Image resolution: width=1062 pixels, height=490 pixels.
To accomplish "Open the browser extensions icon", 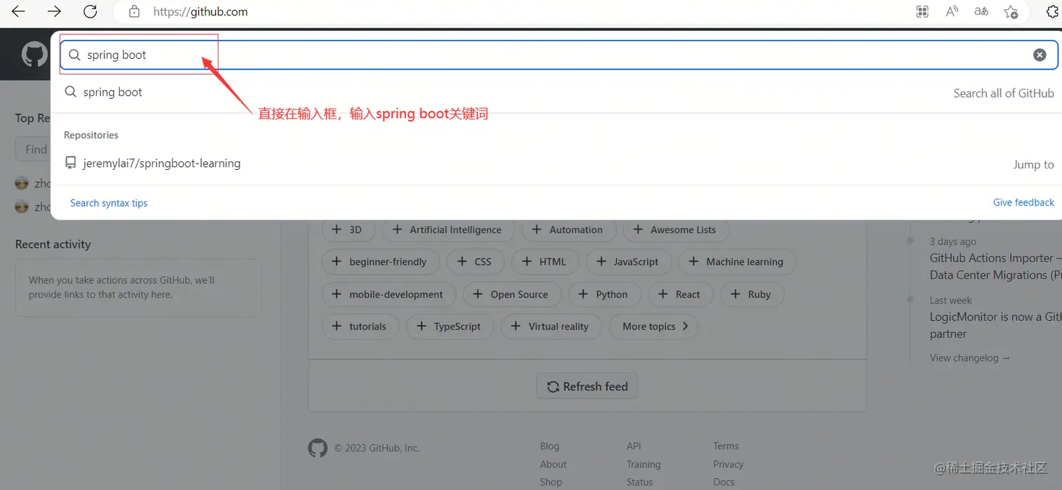I will [x=1053, y=11].
